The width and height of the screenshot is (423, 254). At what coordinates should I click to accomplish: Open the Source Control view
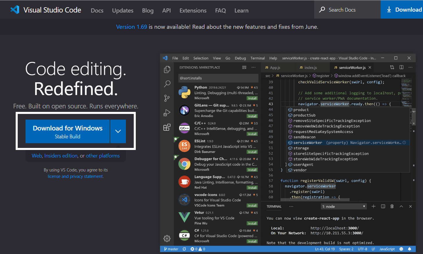(167, 98)
